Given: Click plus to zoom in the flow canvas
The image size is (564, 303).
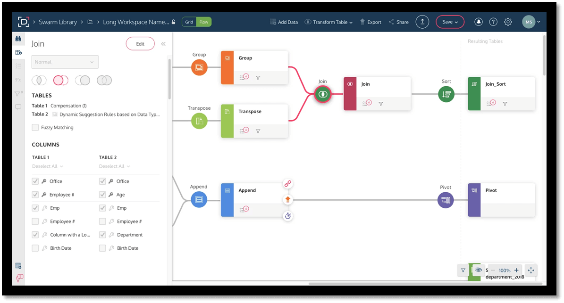Looking at the screenshot, I should tap(516, 270).
